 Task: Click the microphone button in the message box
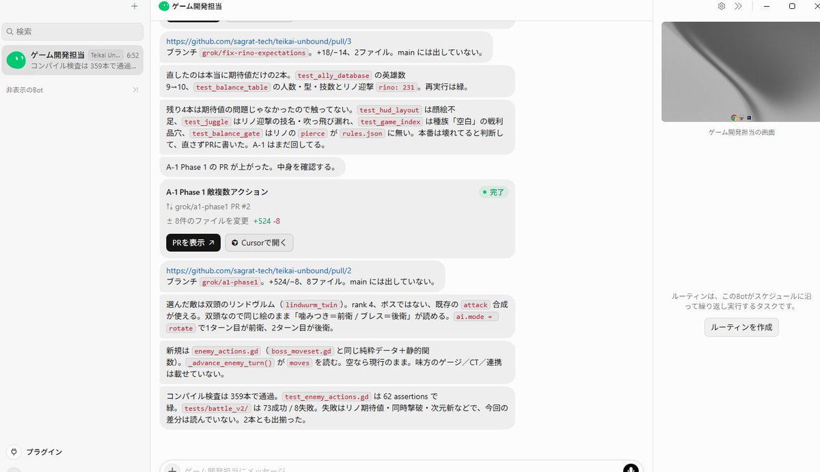(631, 469)
